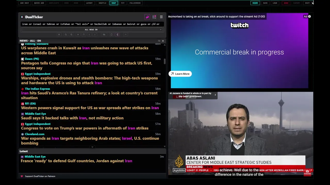Click the SHUFFLE toolbar button
Image resolution: width=330 pixels, height=185 pixels.
[102, 3]
